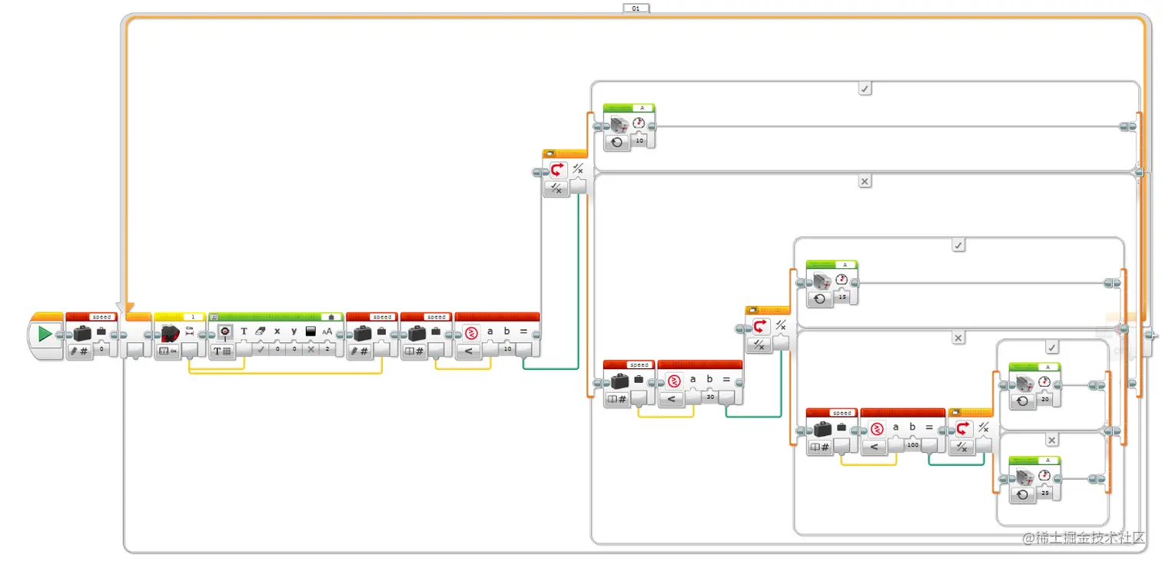Toggle the clear screen checkmark on display block

click(261, 349)
